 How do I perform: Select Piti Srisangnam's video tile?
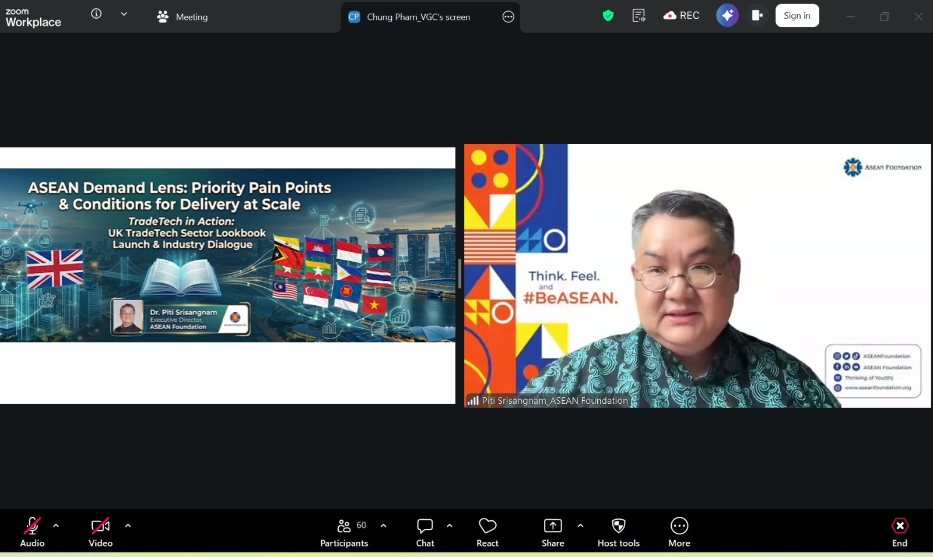[697, 276]
